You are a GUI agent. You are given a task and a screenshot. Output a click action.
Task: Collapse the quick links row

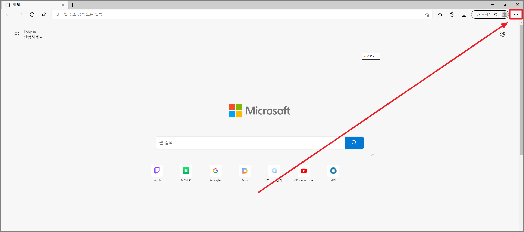(373, 155)
